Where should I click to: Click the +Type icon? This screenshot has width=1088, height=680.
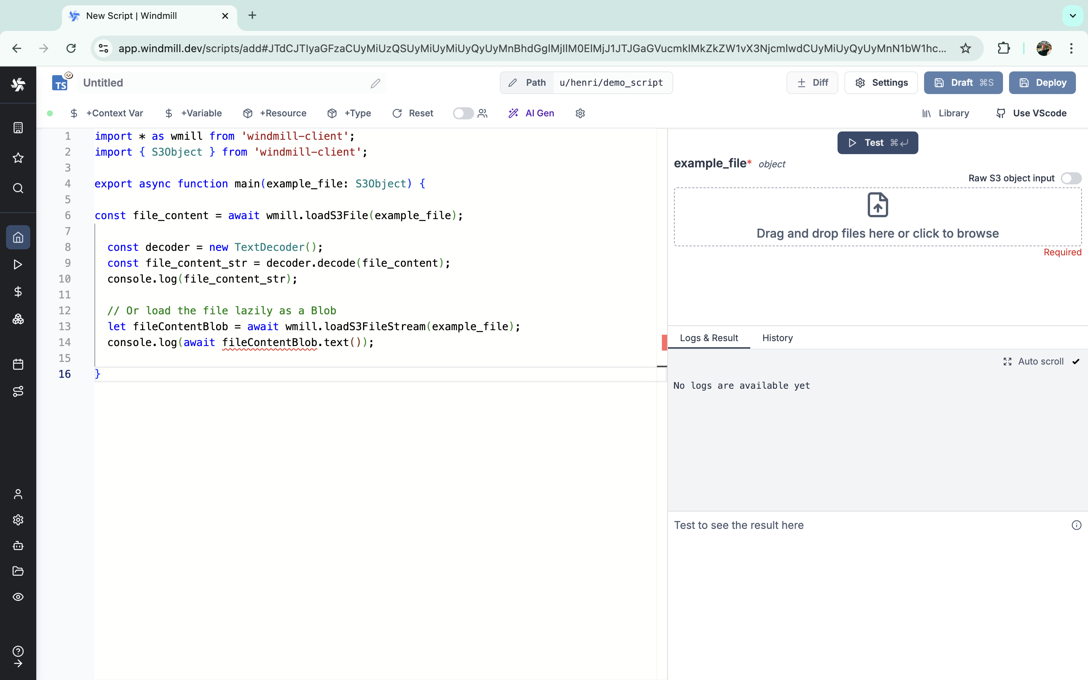click(349, 114)
